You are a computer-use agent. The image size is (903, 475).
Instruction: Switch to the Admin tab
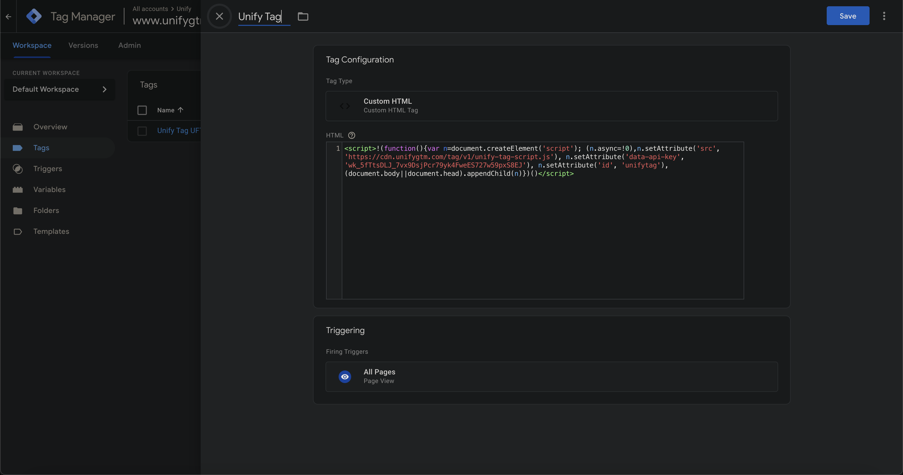[129, 45]
